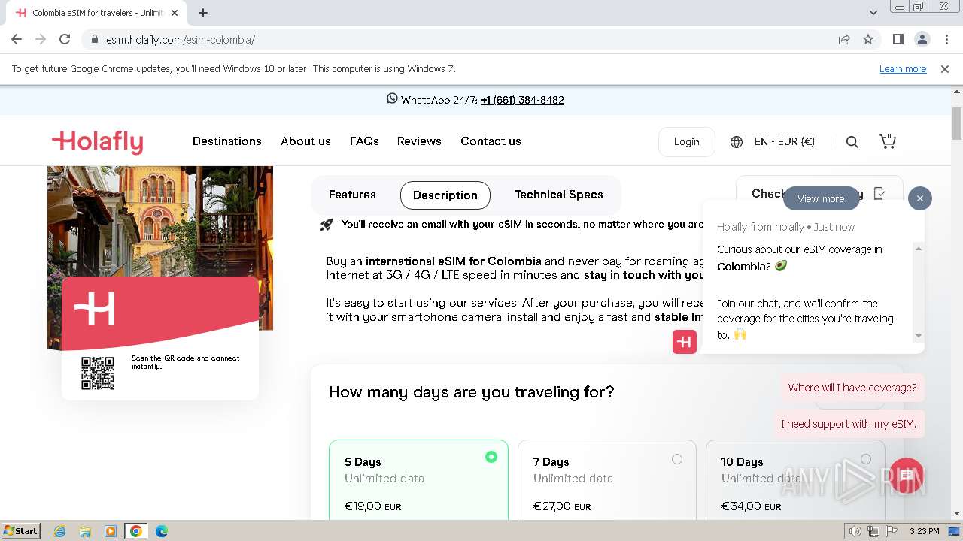Open the tab search dropdown arrow

pyautogui.click(x=873, y=13)
